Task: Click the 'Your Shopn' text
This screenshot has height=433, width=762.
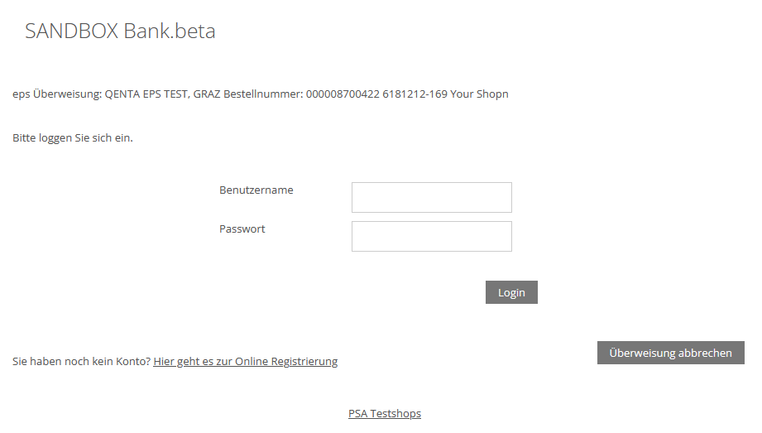Action: pos(479,94)
